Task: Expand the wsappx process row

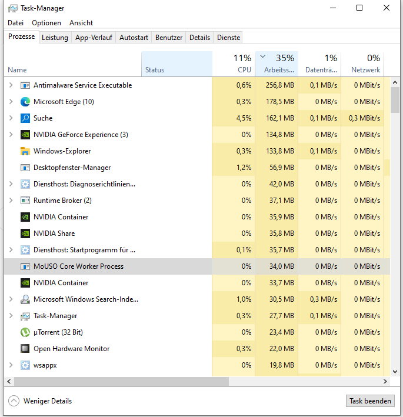Action: pos(11,365)
